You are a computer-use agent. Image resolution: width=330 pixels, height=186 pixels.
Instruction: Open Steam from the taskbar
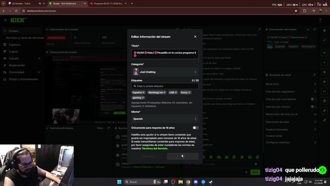click(x=211, y=182)
